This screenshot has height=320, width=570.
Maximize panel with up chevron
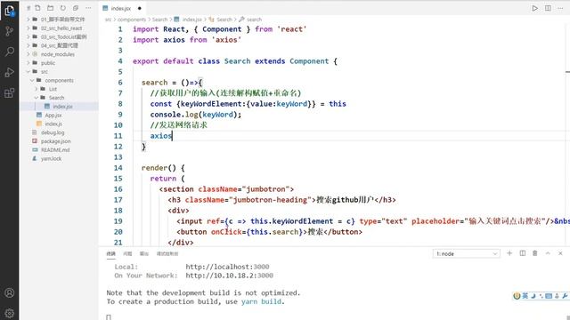pyautogui.click(x=548, y=253)
